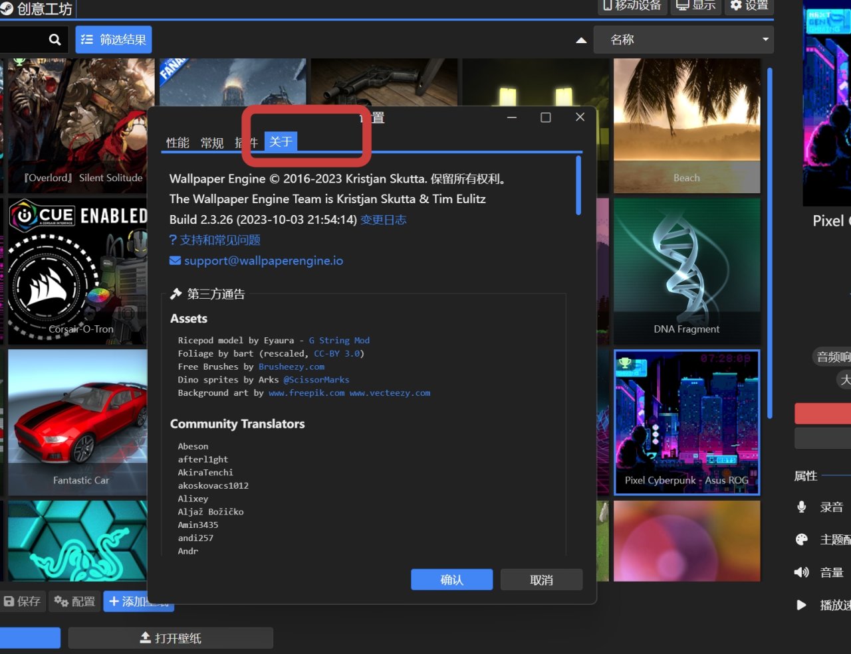
Task: Select the Razer logo wallpaper thumbnail
Action: click(x=77, y=540)
